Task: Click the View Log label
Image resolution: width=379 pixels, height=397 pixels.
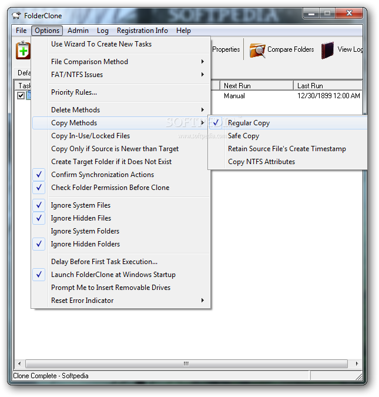Action: click(350, 49)
